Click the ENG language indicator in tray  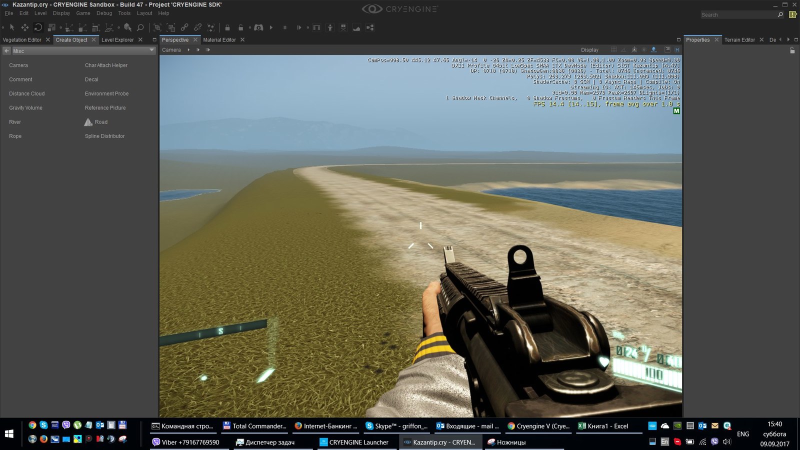pyautogui.click(x=743, y=434)
